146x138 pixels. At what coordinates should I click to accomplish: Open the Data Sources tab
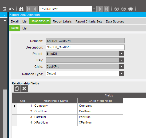pyautogui.click(x=115, y=21)
